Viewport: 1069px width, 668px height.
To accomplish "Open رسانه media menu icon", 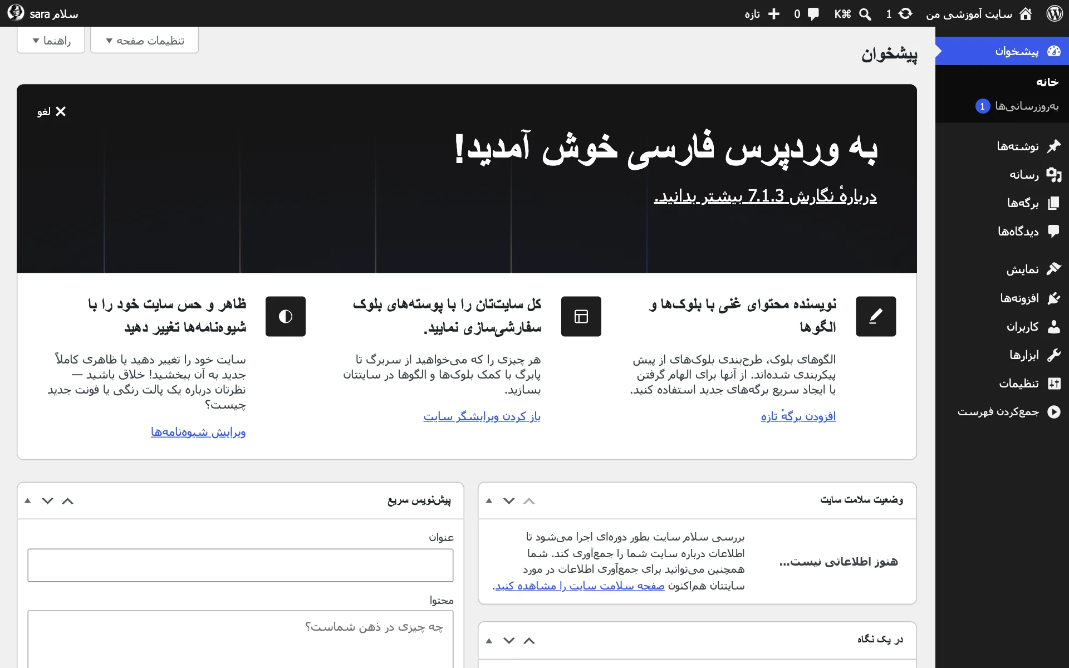I will tap(1054, 175).
